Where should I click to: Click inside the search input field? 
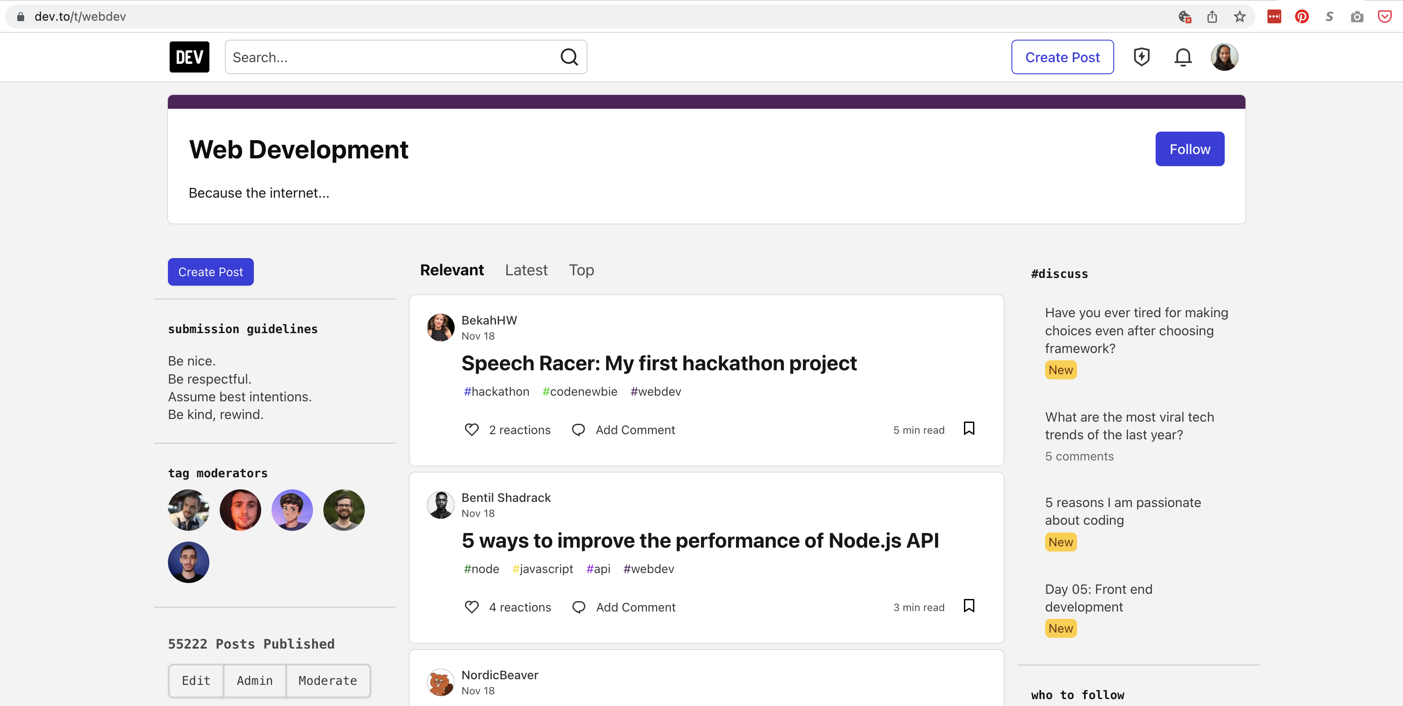381,57
